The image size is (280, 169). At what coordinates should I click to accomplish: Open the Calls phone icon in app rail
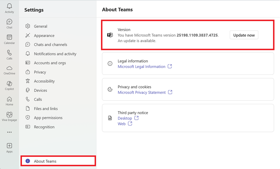point(9,53)
